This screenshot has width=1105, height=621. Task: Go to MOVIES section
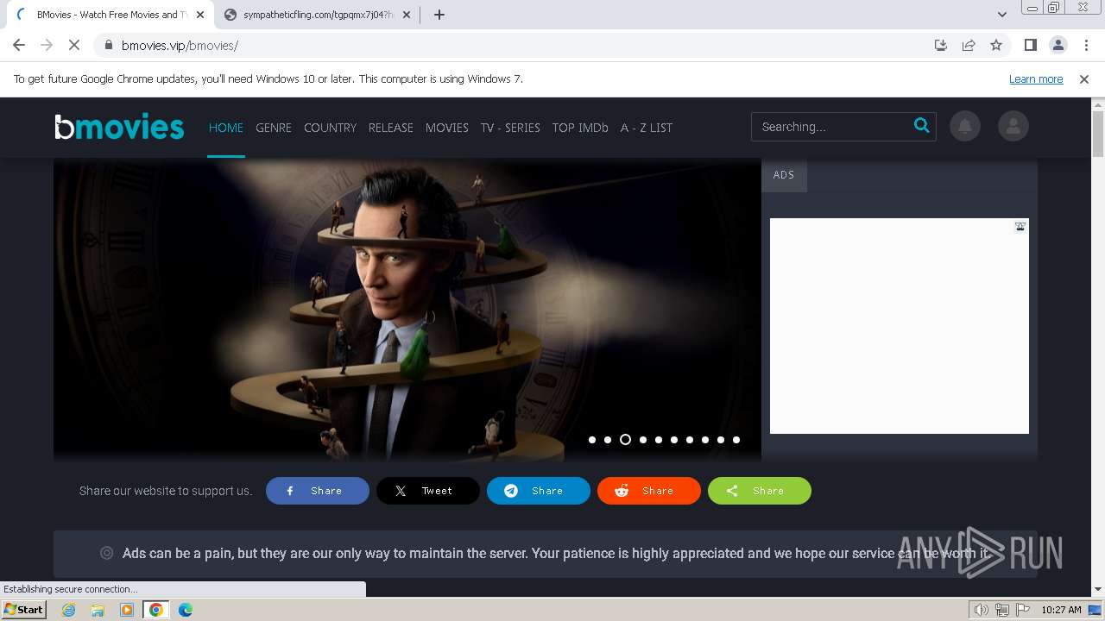pos(447,128)
